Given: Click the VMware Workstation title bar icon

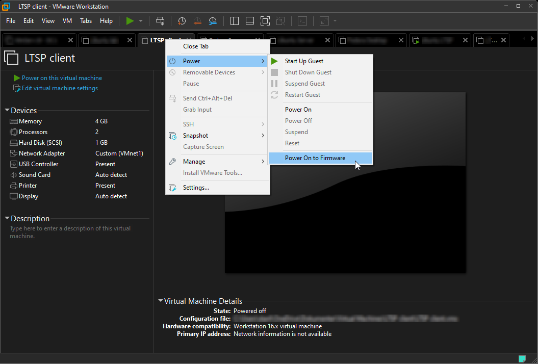Looking at the screenshot, I should (x=6, y=6).
